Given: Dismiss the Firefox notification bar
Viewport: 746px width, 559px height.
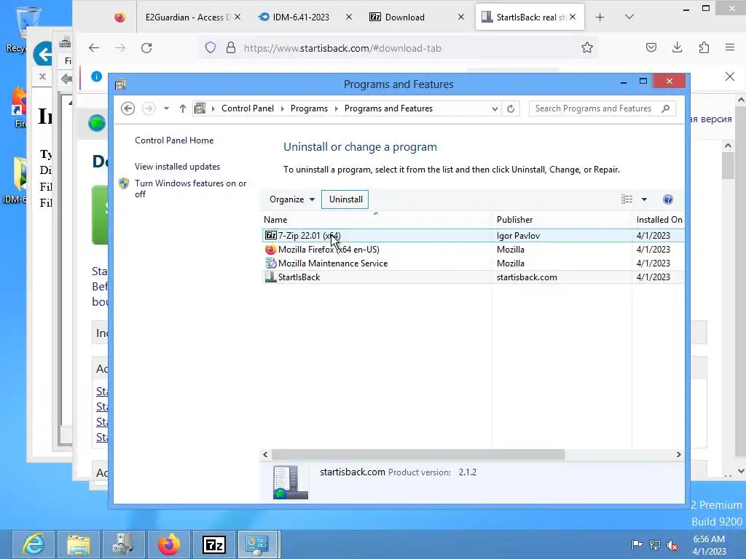Looking at the screenshot, I should click(x=730, y=76).
